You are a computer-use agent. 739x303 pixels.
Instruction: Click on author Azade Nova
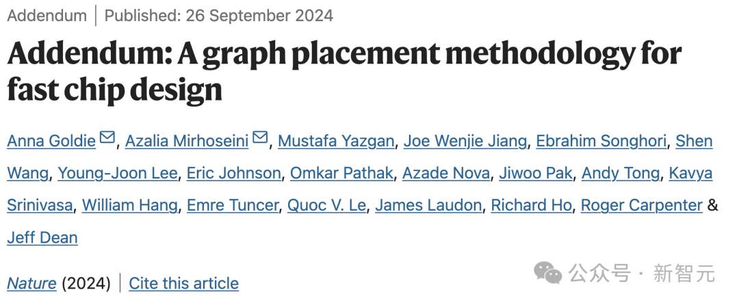tap(446, 173)
